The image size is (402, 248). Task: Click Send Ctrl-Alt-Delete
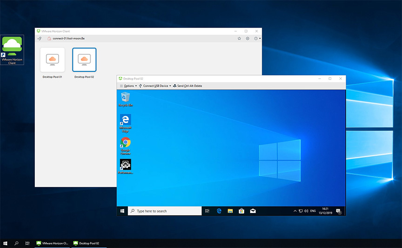[189, 86]
